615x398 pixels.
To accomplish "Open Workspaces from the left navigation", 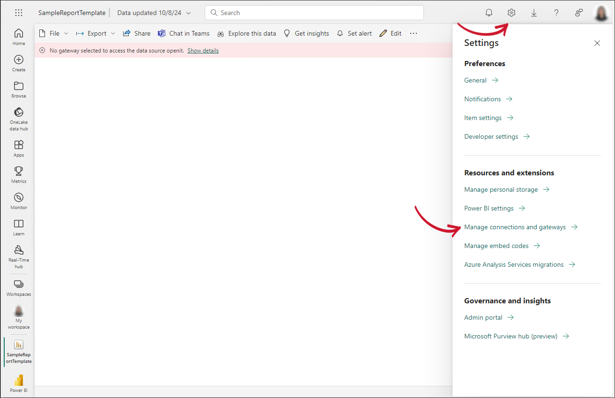I will [x=19, y=288].
